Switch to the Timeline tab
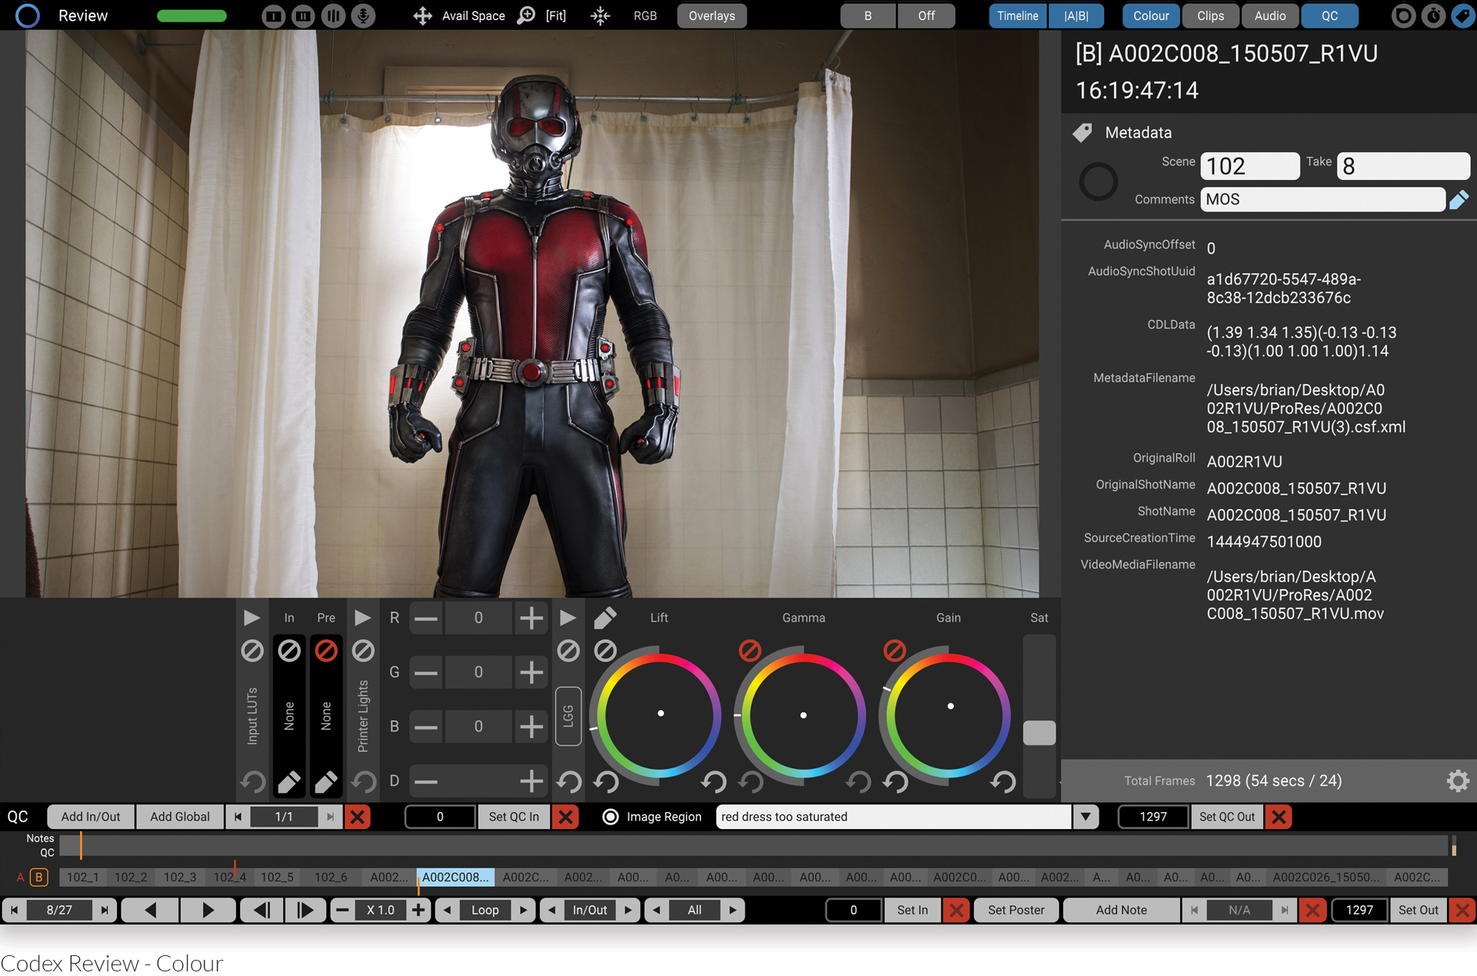The height and width of the screenshot is (976, 1477). (x=1018, y=15)
